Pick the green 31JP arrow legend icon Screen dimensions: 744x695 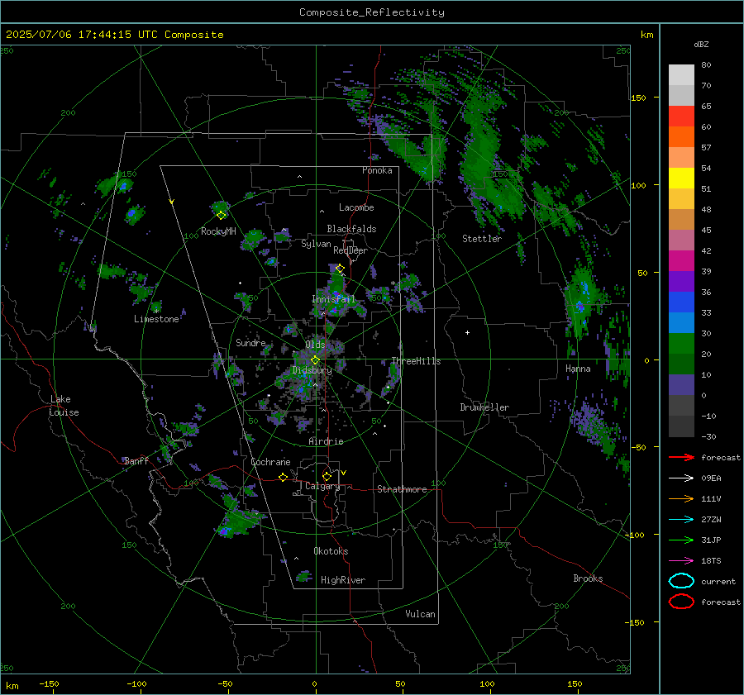click(x=681, y=540)
